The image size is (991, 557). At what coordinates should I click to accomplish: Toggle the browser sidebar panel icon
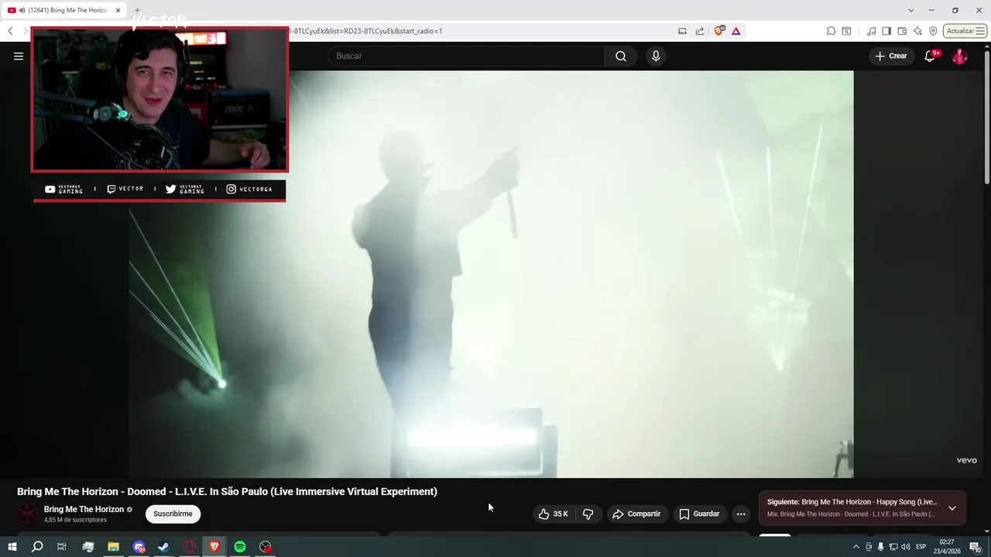click(x=886, y=31)
